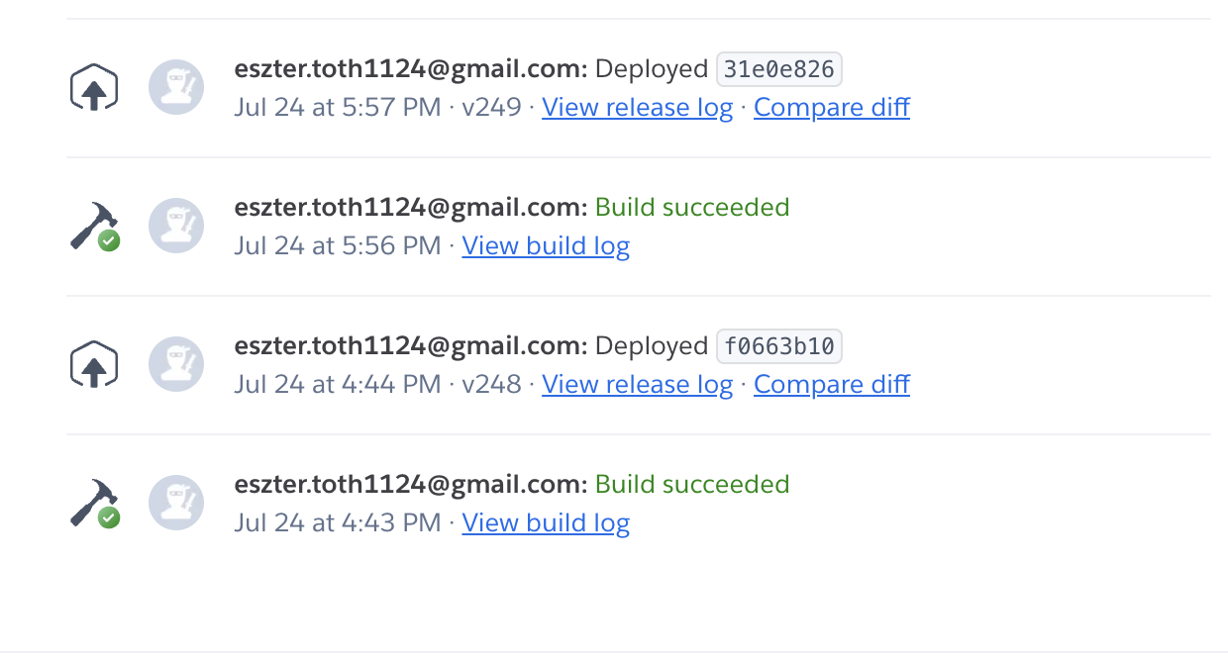
Task: Click the build hammer icon for 5:56 PM
Action: point(95,227)
